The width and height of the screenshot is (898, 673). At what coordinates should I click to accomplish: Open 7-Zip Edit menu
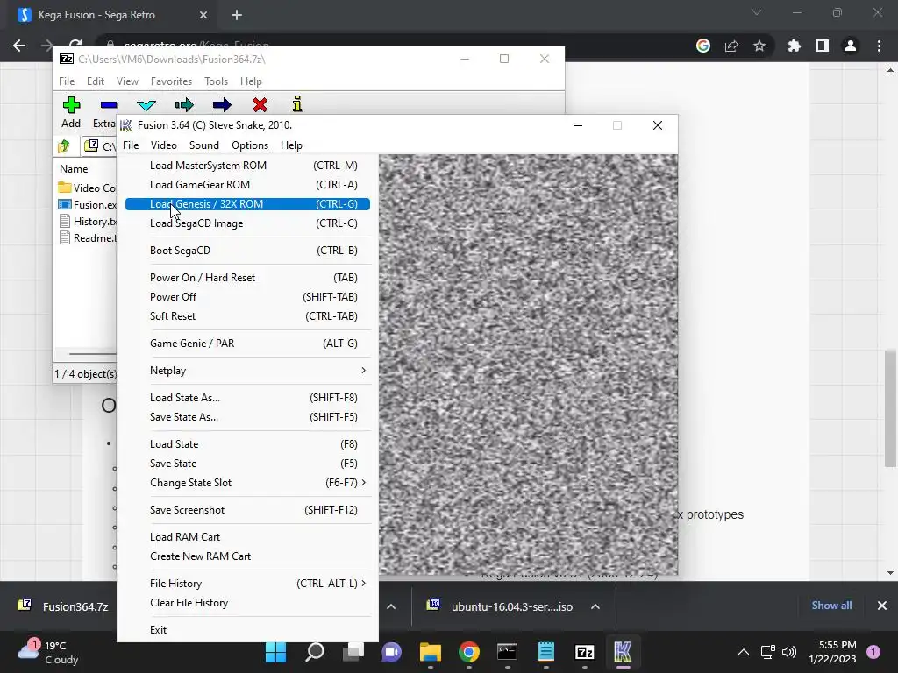pyautogui.click(x=95, y=81)
